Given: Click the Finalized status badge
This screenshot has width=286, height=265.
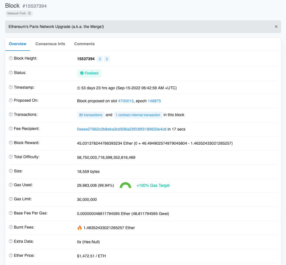Looking at the screenshot, I should (x=89, y=73).
